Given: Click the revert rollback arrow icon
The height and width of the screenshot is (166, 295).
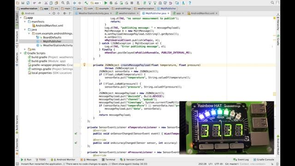Looking at the screenshot, I should 171,3.
